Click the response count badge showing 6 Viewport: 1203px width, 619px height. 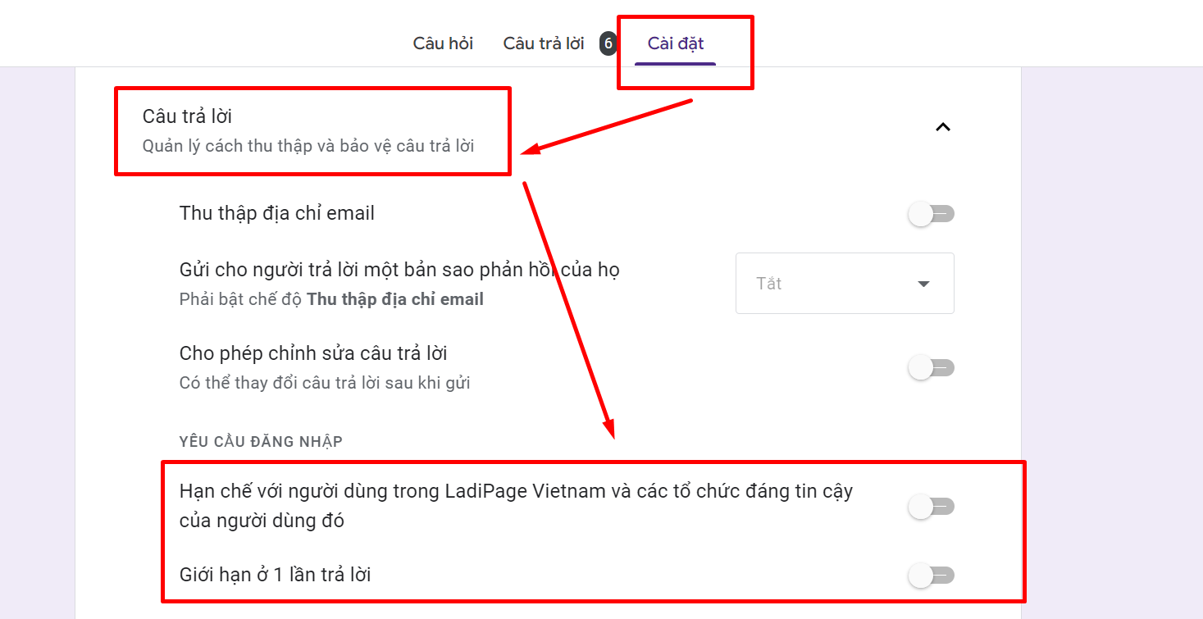(608, 43)
